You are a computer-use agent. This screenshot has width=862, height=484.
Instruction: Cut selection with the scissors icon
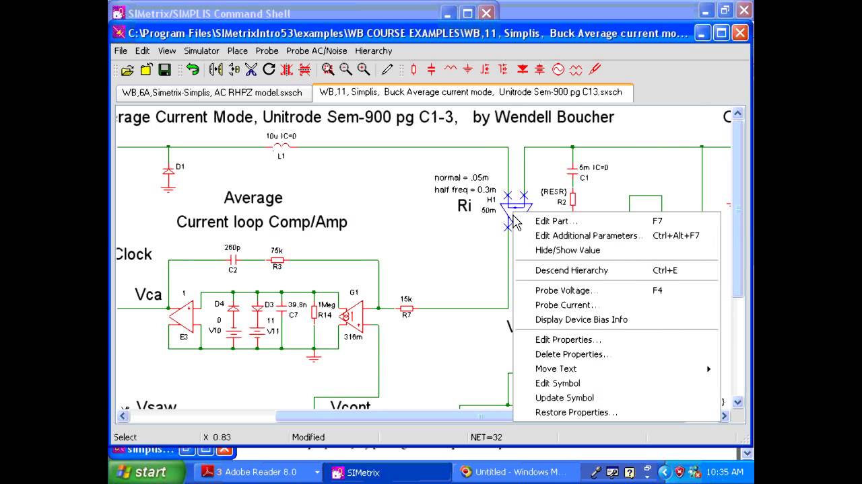pyautogui.click(x=251, y=69)
